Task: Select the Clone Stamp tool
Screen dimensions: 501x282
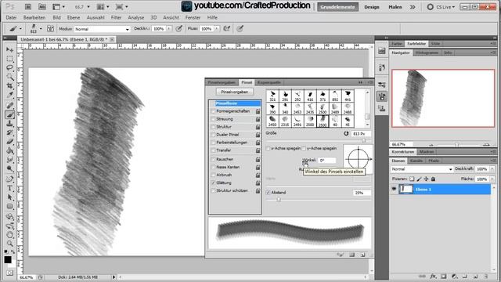Action: (x=9, y=124)
